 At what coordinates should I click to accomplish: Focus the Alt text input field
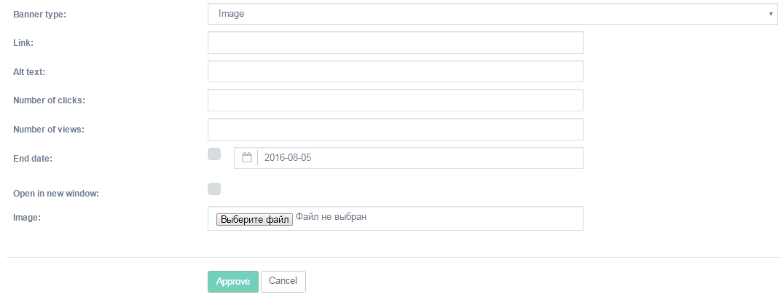click(x=395, y=71)
